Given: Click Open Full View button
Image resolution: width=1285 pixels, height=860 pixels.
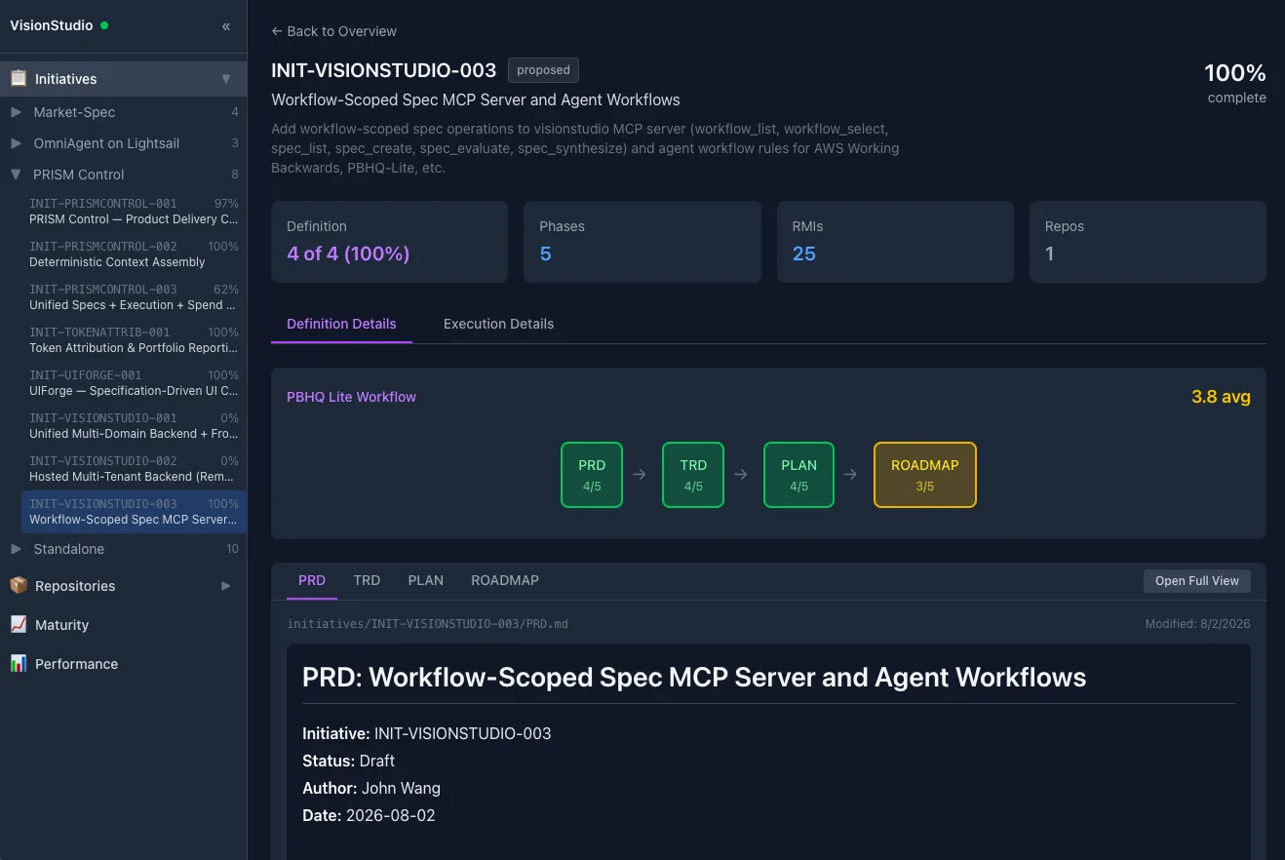Looking at the screenshot, I should tap(1197, 580).
